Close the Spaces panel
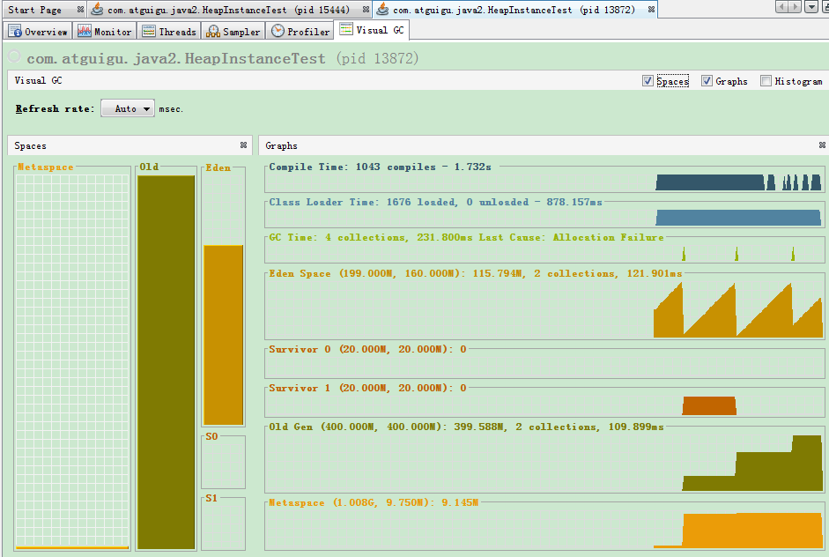Image resolution: width=829 pixels, height=557 pixels. tap(243, 145)
